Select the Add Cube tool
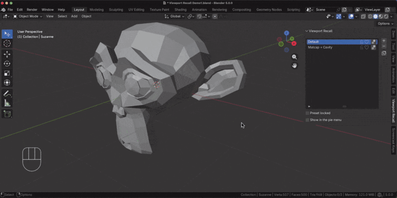Viewport: 397px width, 198px height. pyautogui.click(x=7, y=114)
